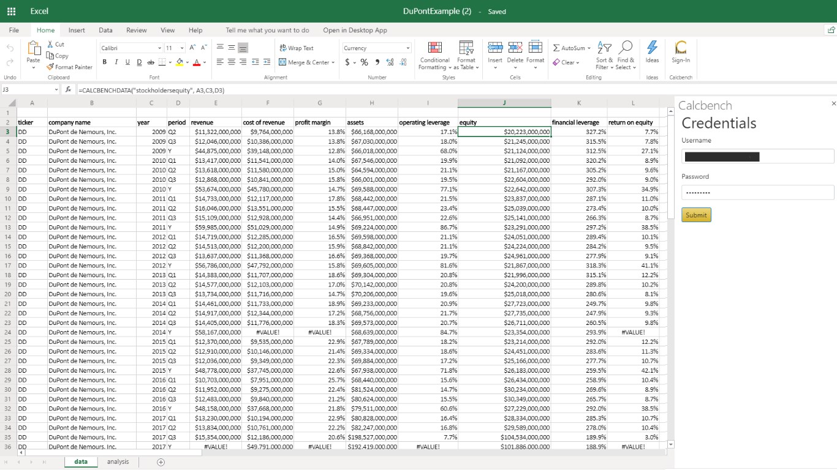Open the app launcher waffle icon
This screenshot has width=837, height=470.
(x=11, y=11)
